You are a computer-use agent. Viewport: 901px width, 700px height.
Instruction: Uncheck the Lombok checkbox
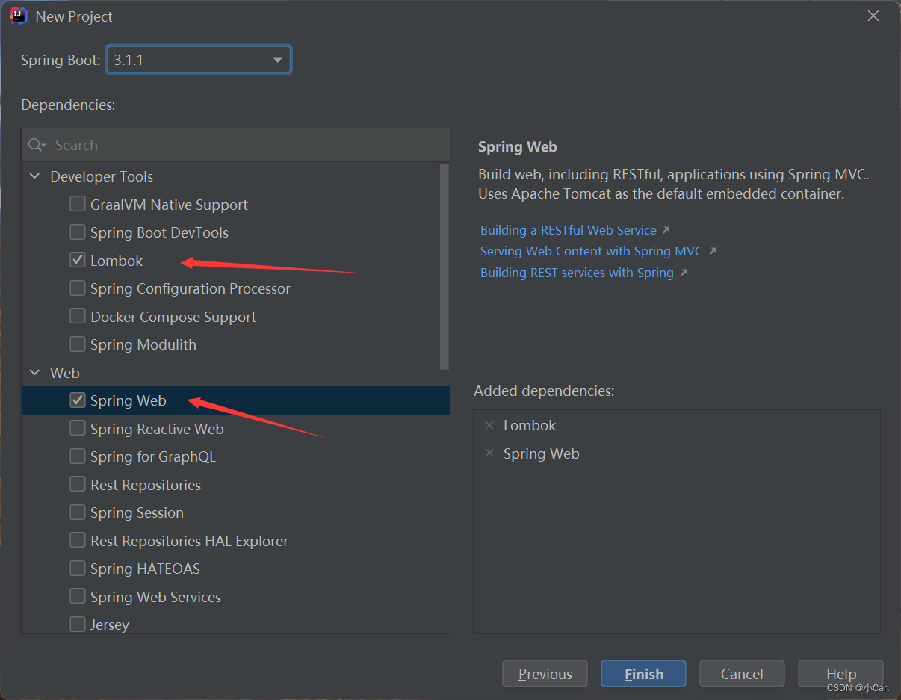[78, 260]
